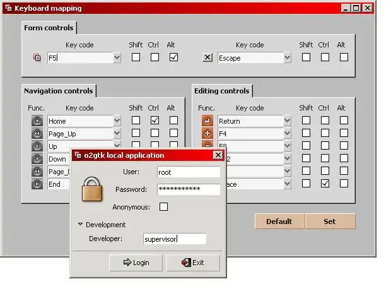
Task: Open the Page_Up key code dropdown
Action: (x=117, y=134)
